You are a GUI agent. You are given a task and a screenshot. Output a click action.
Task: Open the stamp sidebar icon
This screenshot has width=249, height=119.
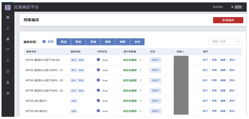coord(8,28)
